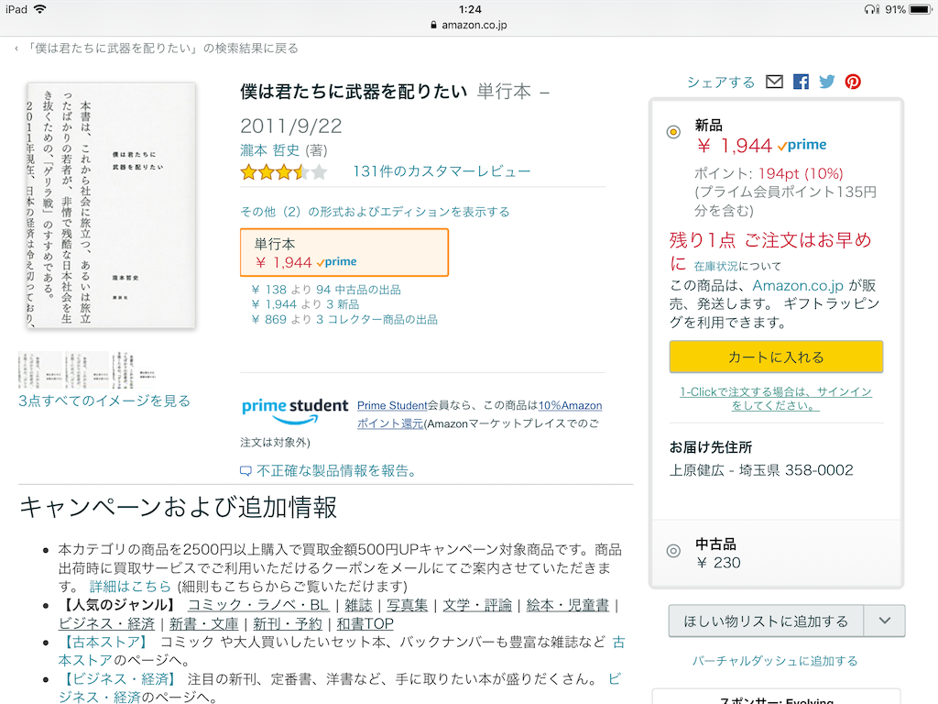938x704 pixels.
Task: Tap the headphones status icon
Action: 872,9
